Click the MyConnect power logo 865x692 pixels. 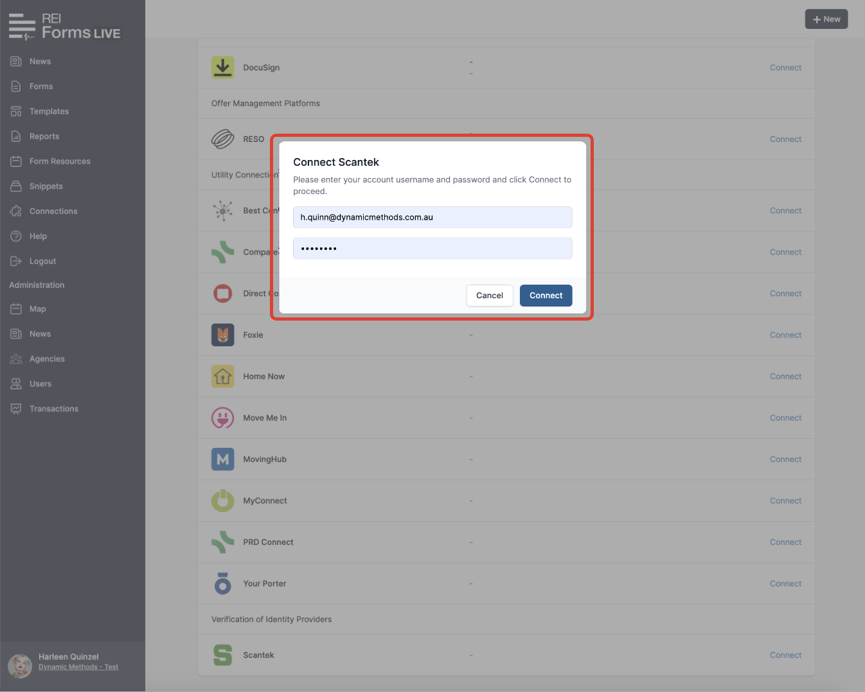[223, 501]
